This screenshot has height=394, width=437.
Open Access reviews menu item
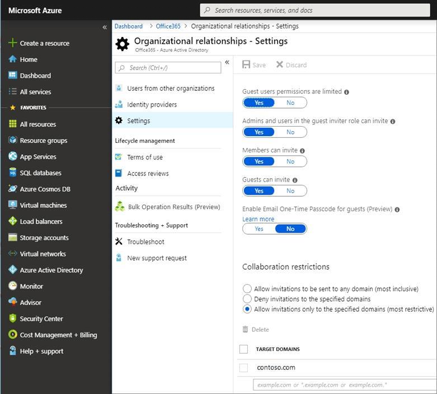pos(148,173)
